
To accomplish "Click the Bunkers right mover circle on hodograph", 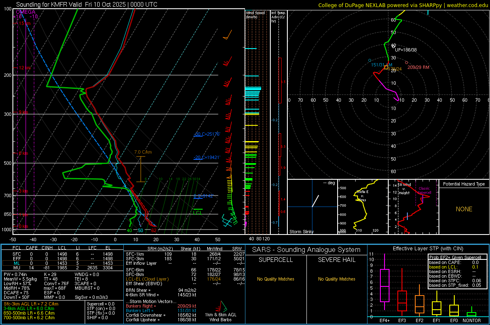I will pyautogui.click(x=406, y=63).
